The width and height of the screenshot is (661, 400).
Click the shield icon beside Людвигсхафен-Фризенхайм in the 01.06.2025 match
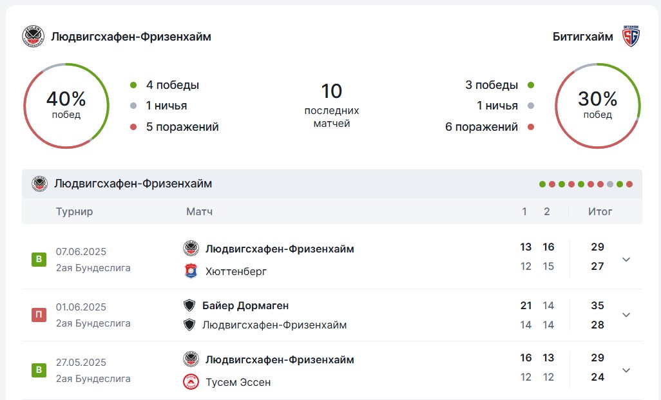pyautogui.click(x=189, y=325)
